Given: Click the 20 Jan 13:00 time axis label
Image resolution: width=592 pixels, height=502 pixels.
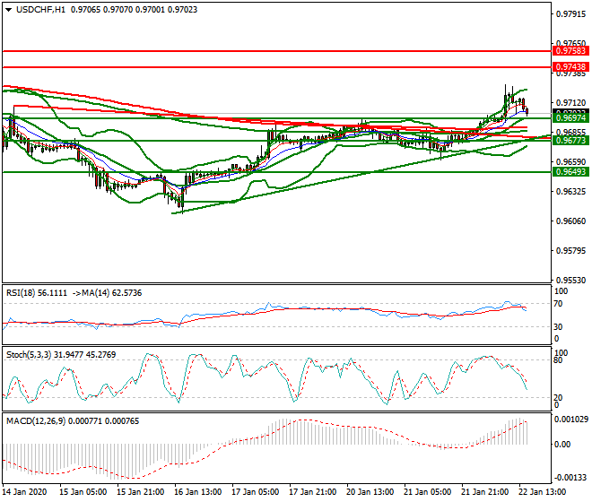Looking at the screenshot, I should (370, 492).
